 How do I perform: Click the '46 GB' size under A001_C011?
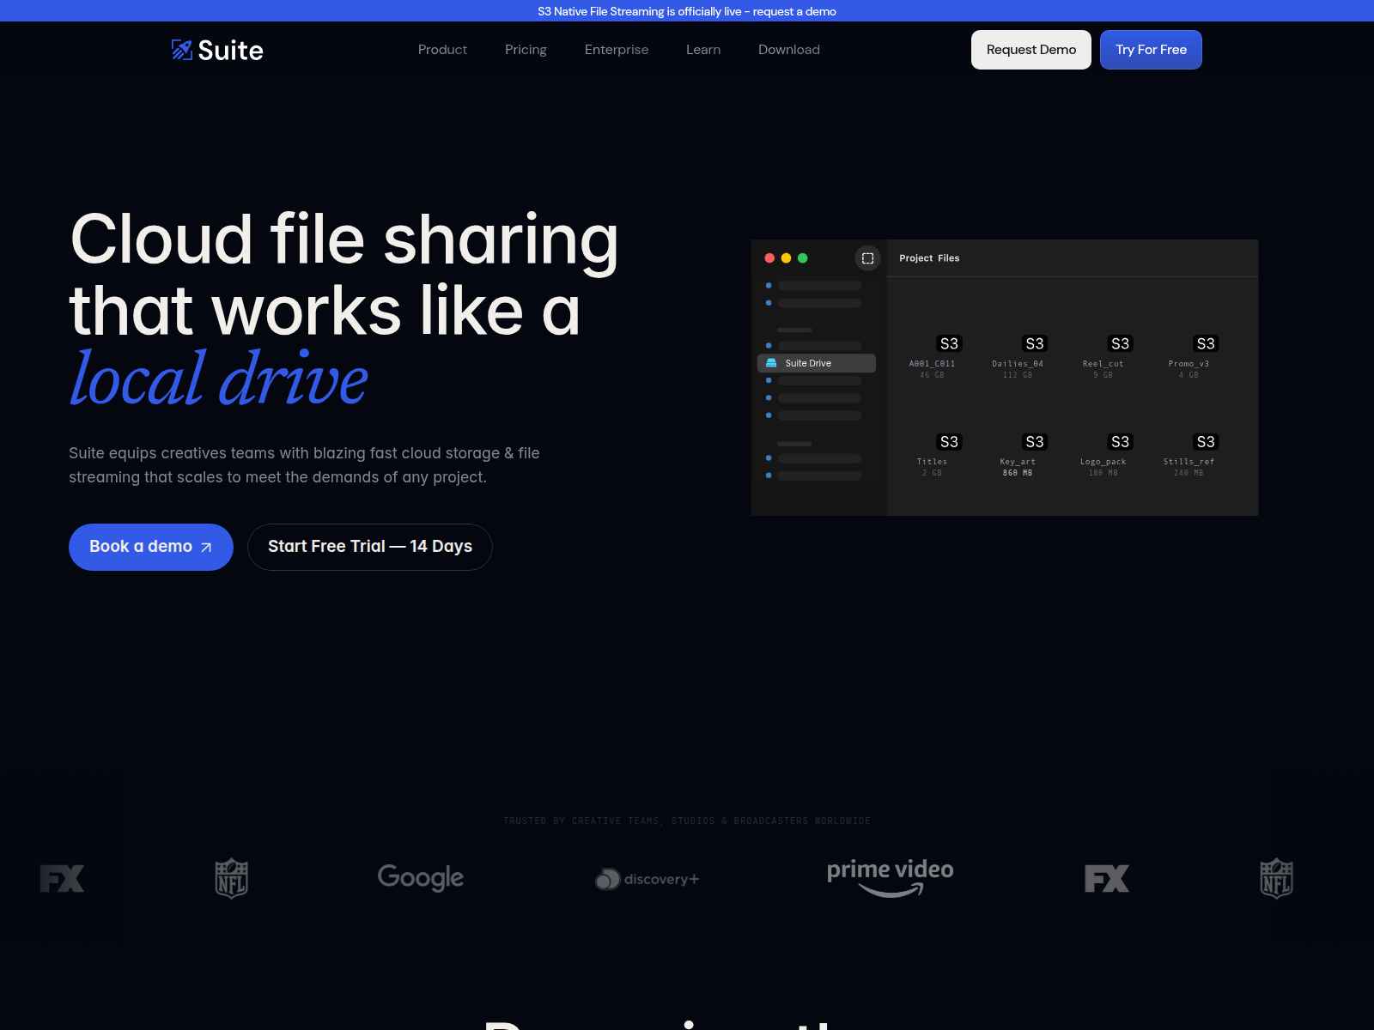click(x=932, y=375)
